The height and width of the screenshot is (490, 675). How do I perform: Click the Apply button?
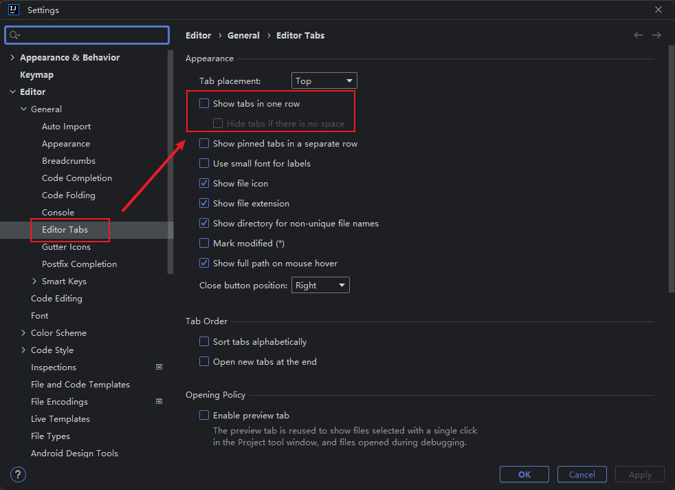tap(640, 474)
